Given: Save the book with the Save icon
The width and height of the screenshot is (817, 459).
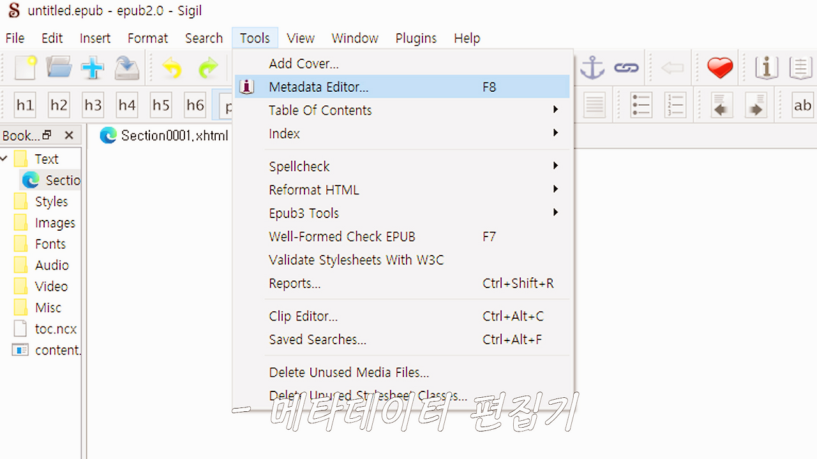Looking at the screenshot, I should tap(127, 67).
